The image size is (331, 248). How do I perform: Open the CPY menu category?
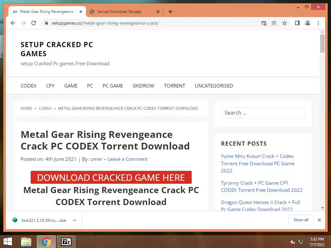(x=50, y=86)
